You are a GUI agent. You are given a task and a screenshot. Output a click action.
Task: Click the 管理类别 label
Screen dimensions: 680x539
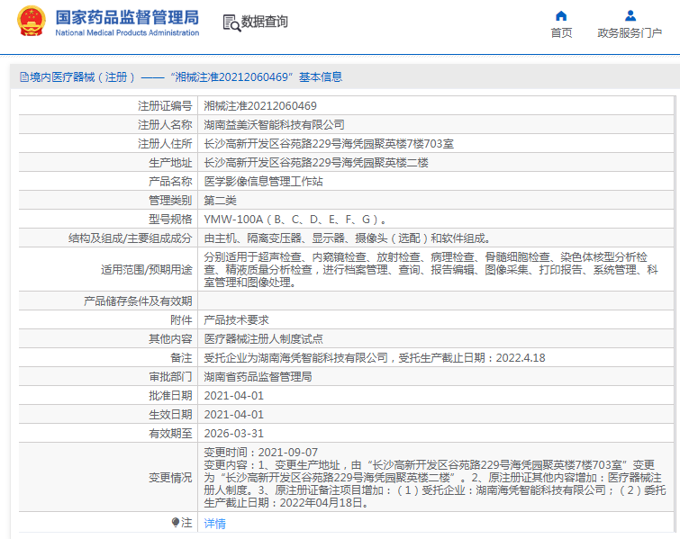pyautogui.click(x=170, y=200)
